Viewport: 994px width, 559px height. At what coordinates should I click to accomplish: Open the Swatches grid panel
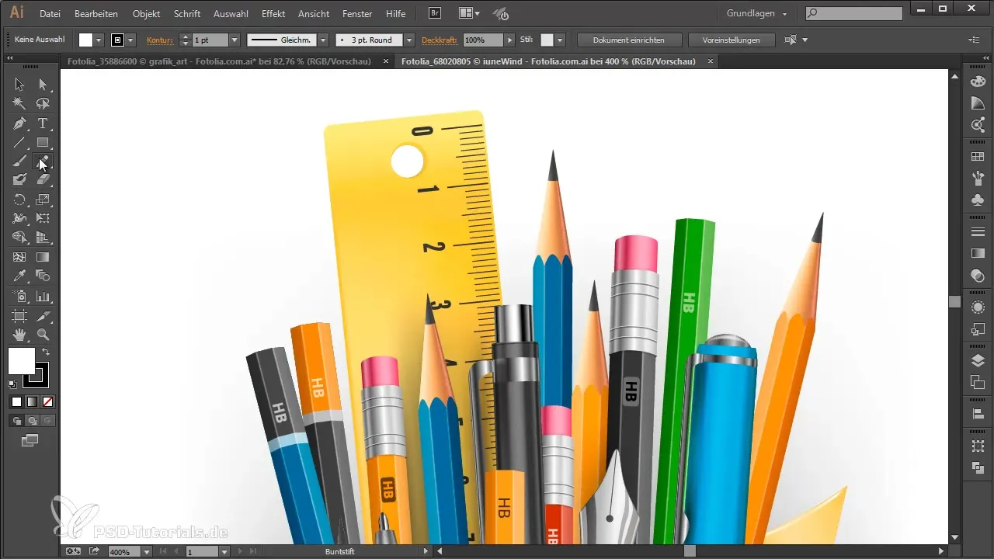(x=978, y=157)
